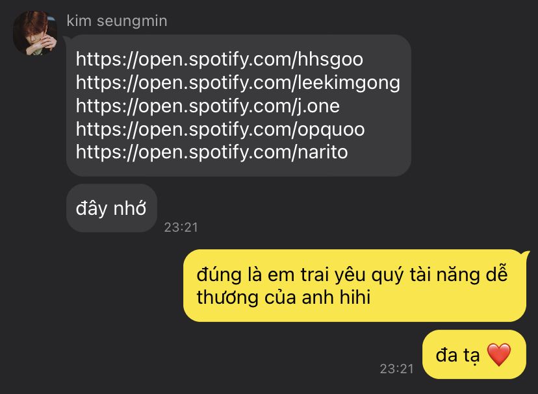Select the "đa tạ" message bubble

coord(474,354)
